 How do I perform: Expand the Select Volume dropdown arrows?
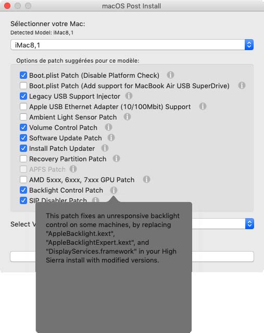coord(249,223)
